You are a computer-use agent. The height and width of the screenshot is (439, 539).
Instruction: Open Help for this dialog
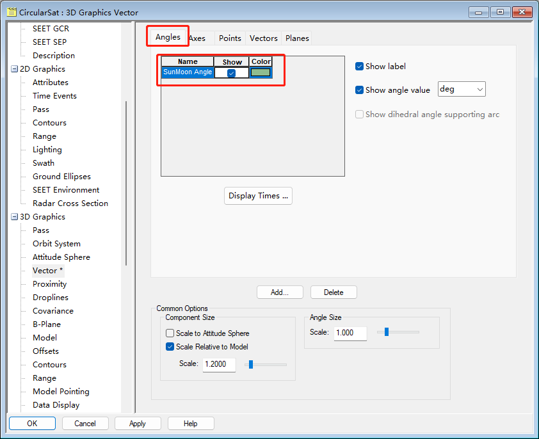point(190,423)
